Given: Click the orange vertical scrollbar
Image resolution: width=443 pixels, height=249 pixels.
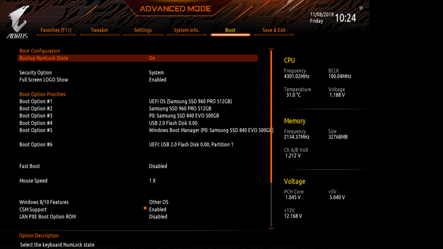Looking at the screenshot, I should pos(271,115).
